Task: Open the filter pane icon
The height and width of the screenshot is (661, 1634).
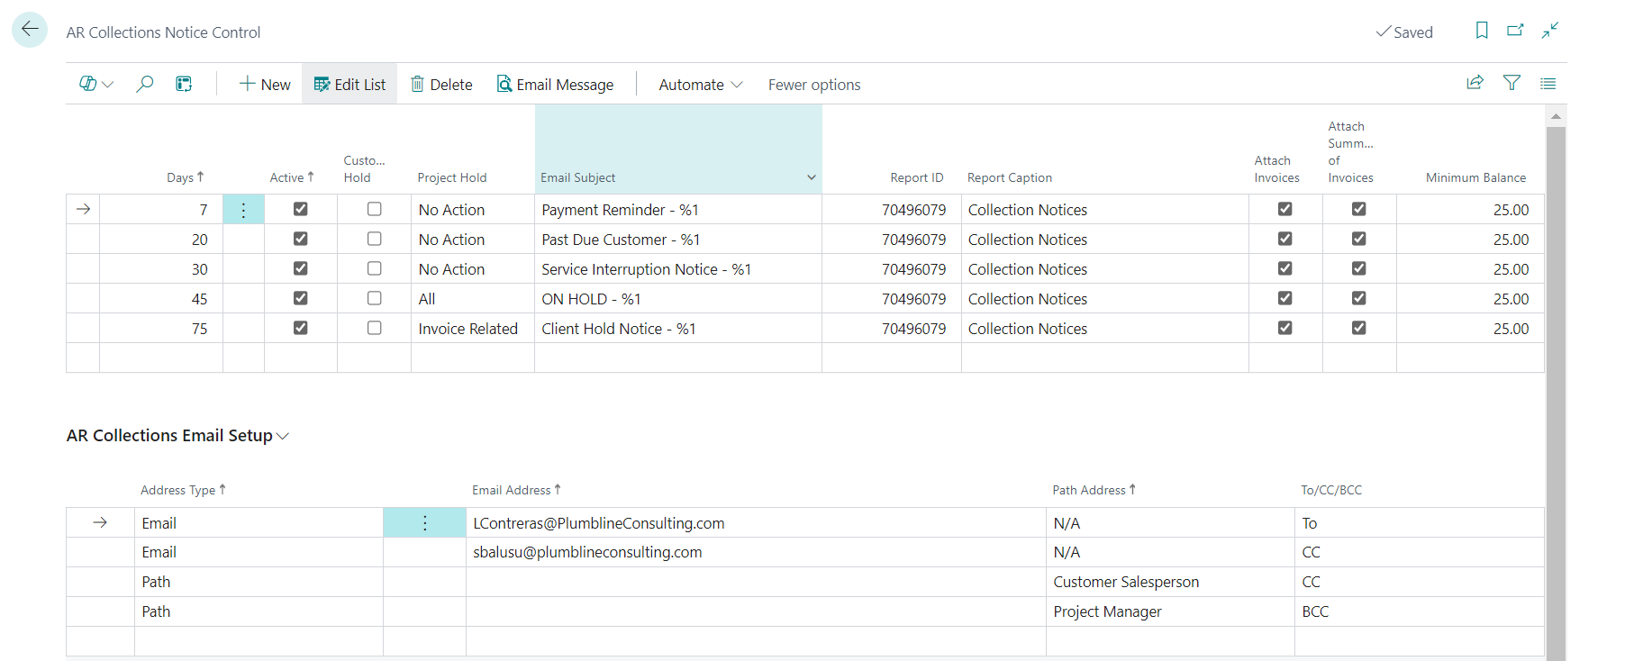Action: [1511, 83]
